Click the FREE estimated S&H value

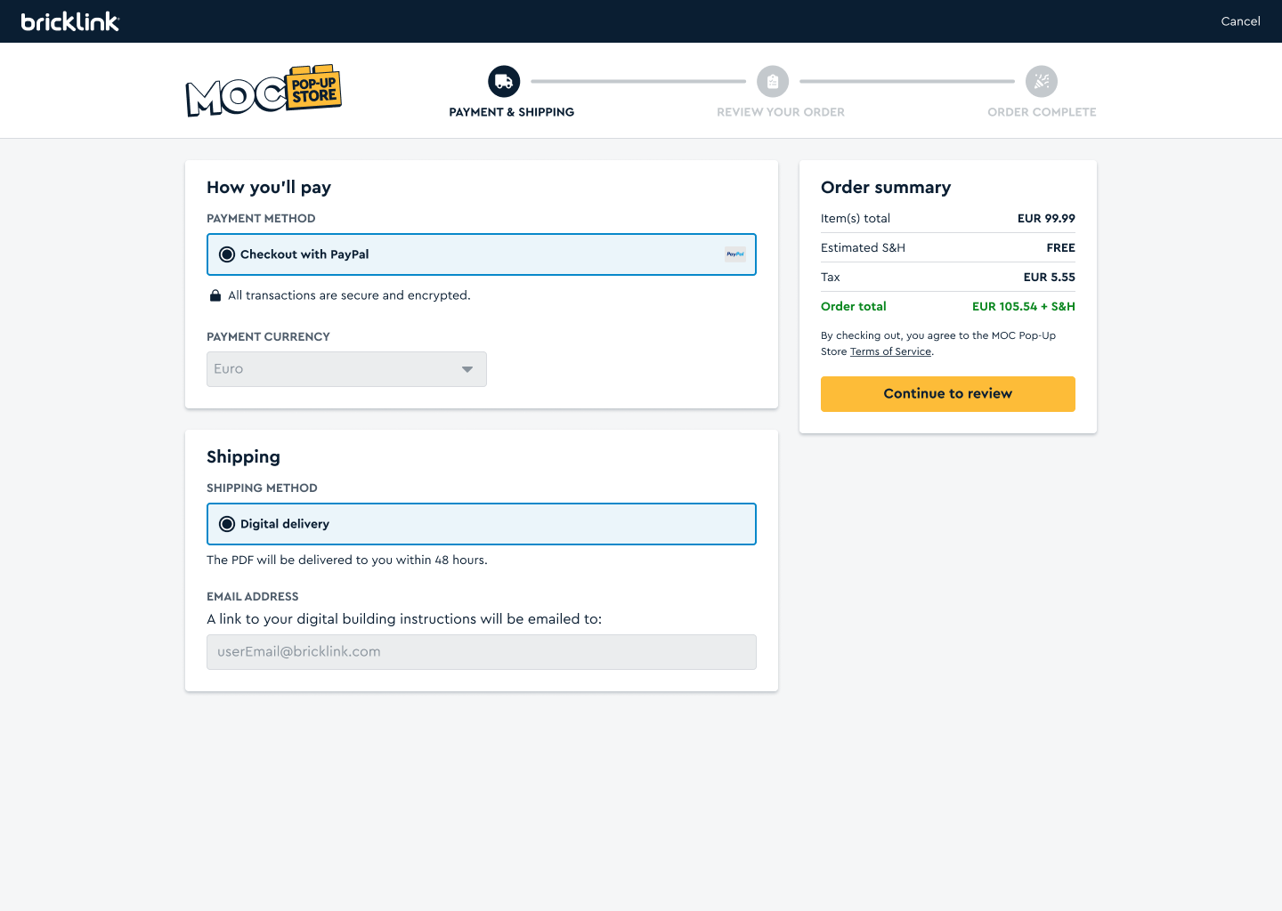click(1060, 247)
